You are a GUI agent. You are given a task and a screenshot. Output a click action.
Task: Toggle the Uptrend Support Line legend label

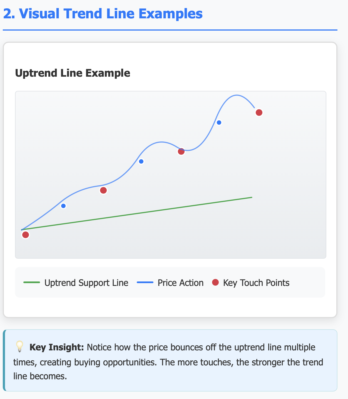(86, 283)
